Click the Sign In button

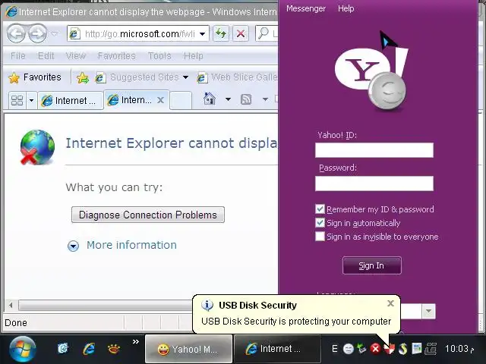pyautogui.click(x=371, y=265)
